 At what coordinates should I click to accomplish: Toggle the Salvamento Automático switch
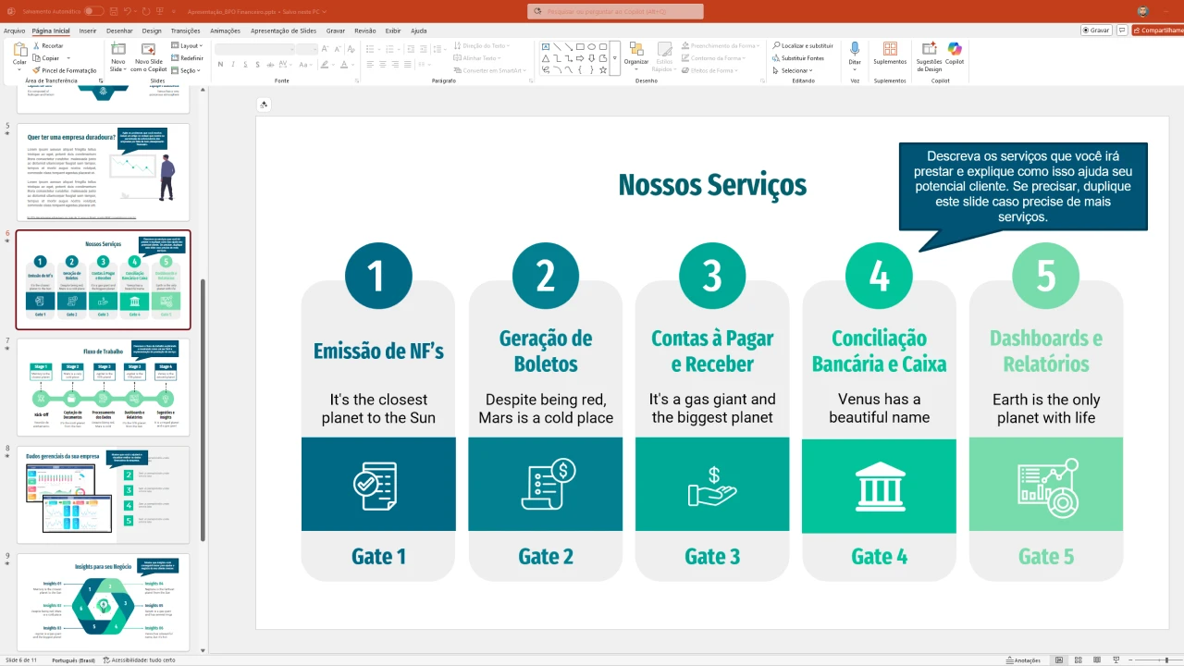point(93,11)
